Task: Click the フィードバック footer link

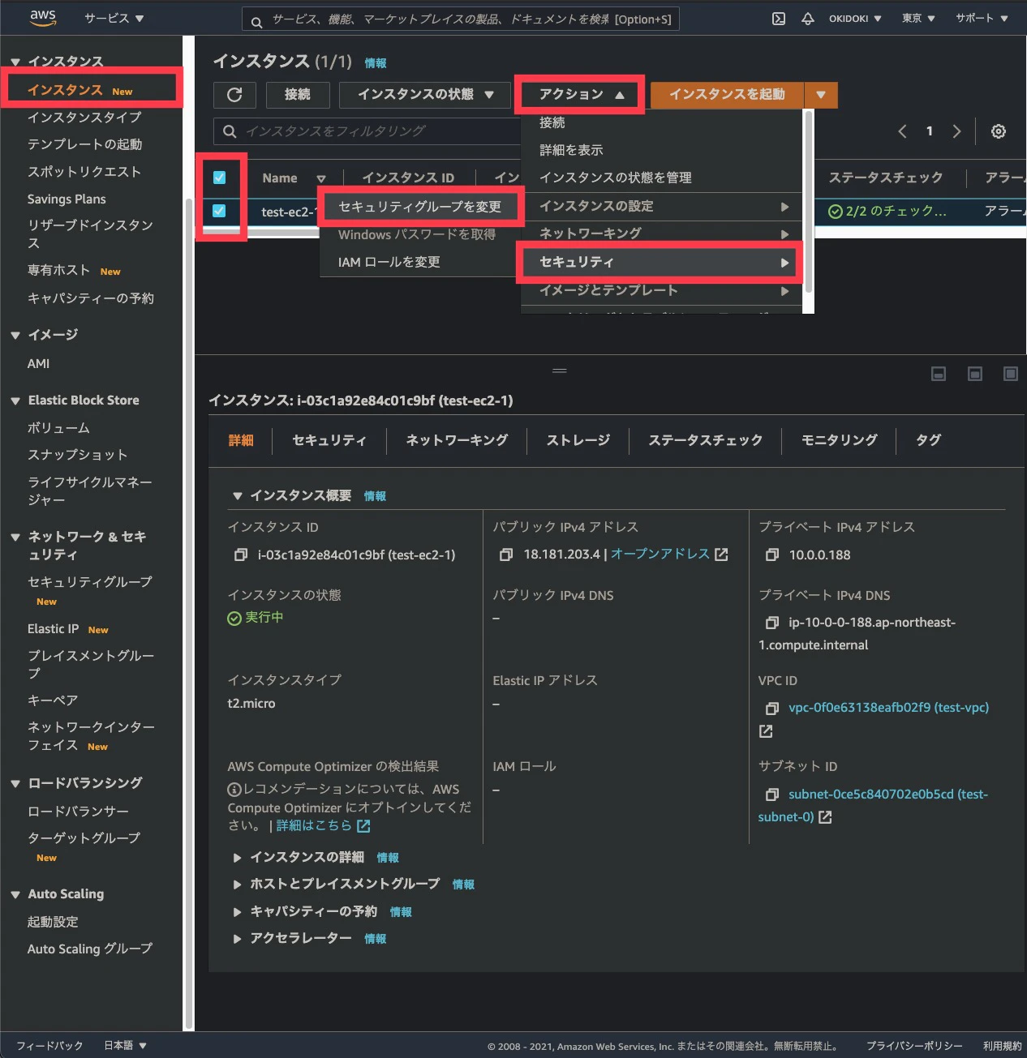Action: coord(49,1046)
